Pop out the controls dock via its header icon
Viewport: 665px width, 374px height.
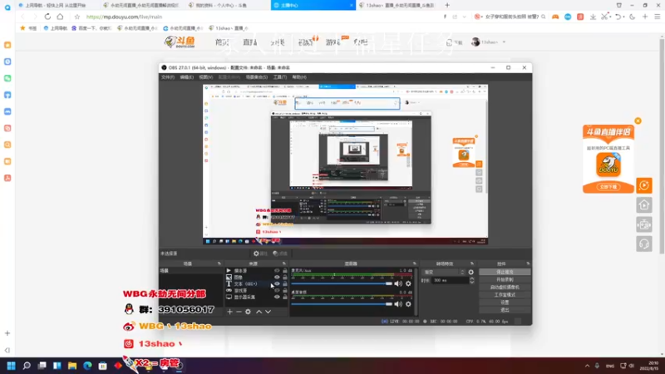point(528,263)
